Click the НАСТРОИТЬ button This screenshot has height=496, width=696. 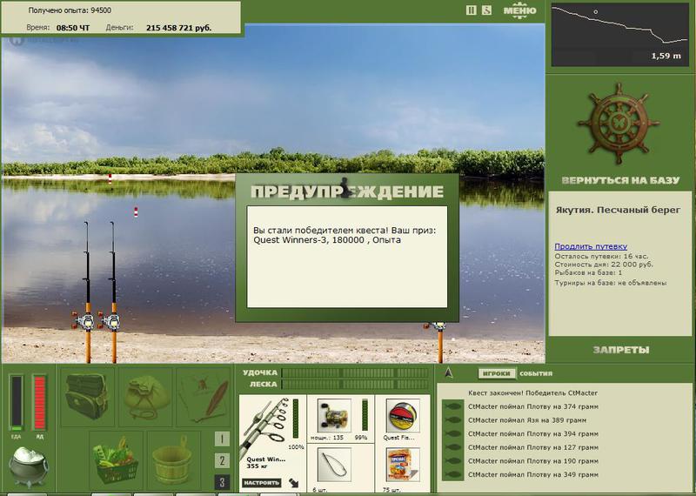pos(262,483)
